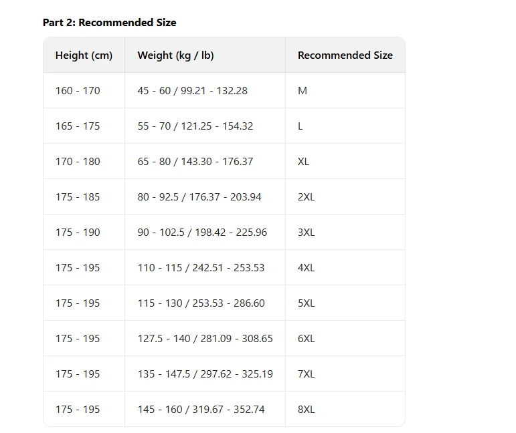Click the '160 - 170' height cell
The image size is (516, 433).
click(78, 91)
